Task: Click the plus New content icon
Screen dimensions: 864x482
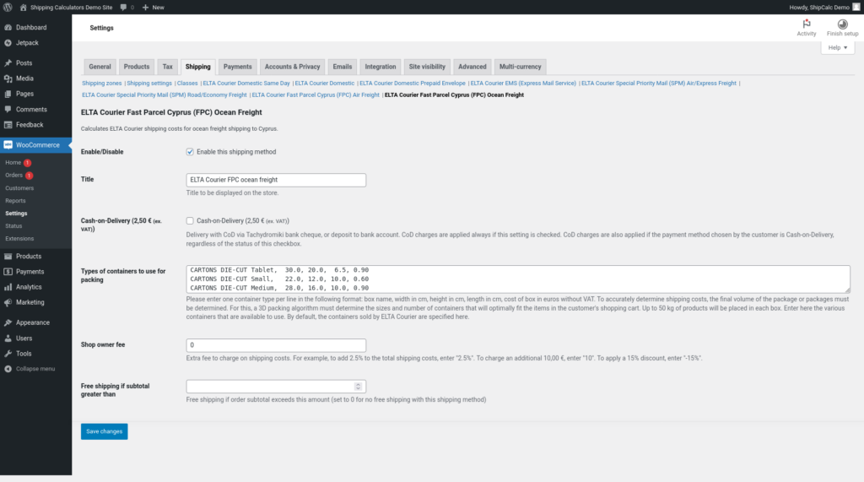Action: pos(145,7)
